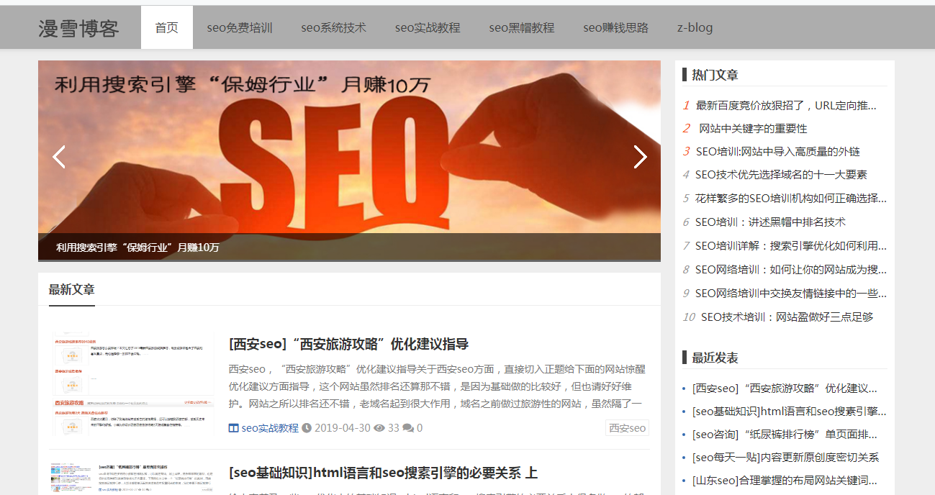935x495 pixels.
Task: Click the category icon beside seo实战教程
Action: pyautogui.click(x=233, y=428)
